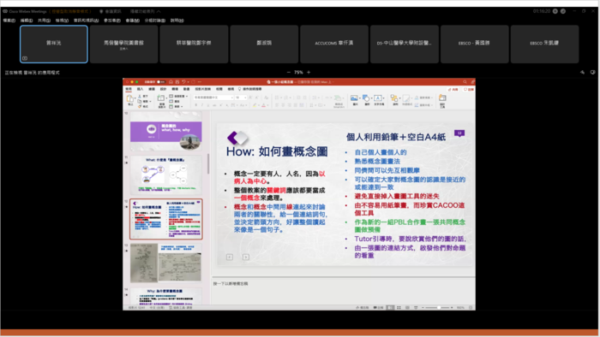Click the Webex panel icon at far right

(x=592, y=72)
